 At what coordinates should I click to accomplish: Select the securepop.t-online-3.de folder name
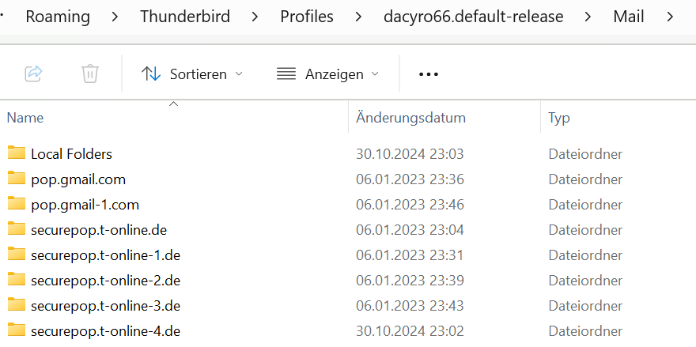pos(106,305)
